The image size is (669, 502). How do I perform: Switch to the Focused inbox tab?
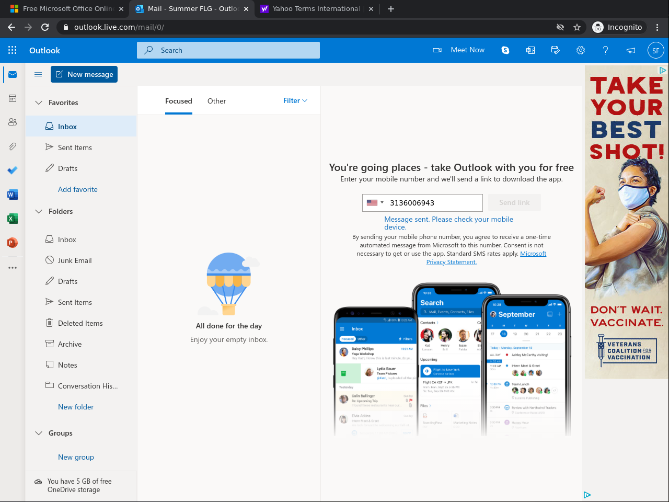point(179,101)
